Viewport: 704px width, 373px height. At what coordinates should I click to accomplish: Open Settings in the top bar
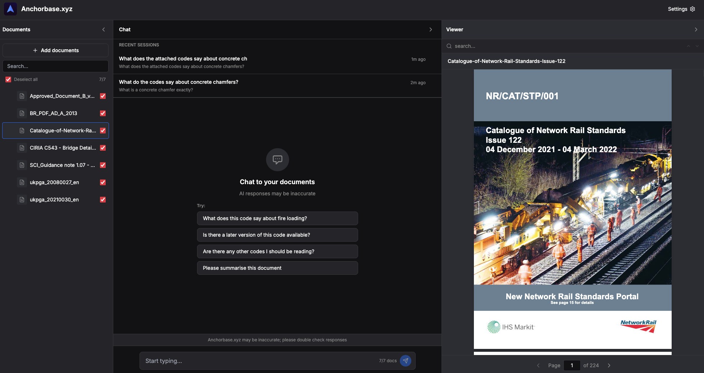[681, 9]
